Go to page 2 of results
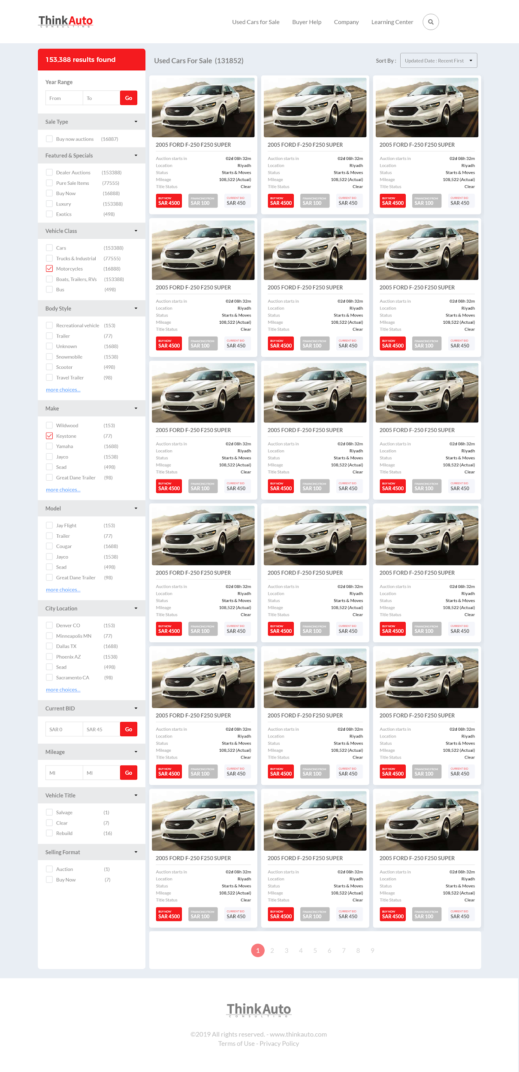Image resolution: width=519 pixels, height=1072 pixels. coord(272,951)
